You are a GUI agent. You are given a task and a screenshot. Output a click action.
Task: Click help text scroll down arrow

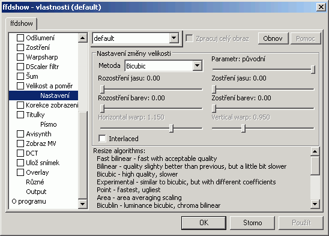tap(315, 204)
